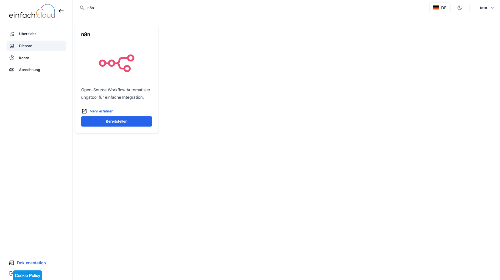Collapse sidebar with the back arrow
The height and width of the screenshot is (280, 500).
pyautogui.click(x=61, y=11)
